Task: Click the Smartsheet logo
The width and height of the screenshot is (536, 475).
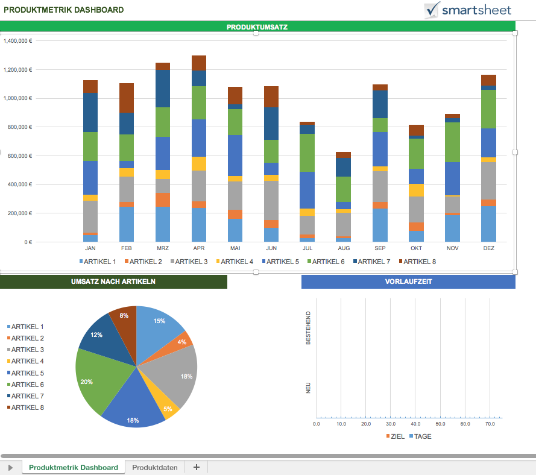Action: (468, 10)
